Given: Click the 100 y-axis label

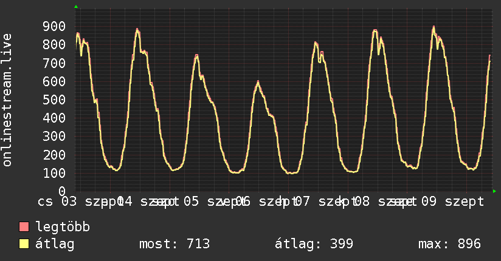Looking at the screenshot, I should pos(54,173).
